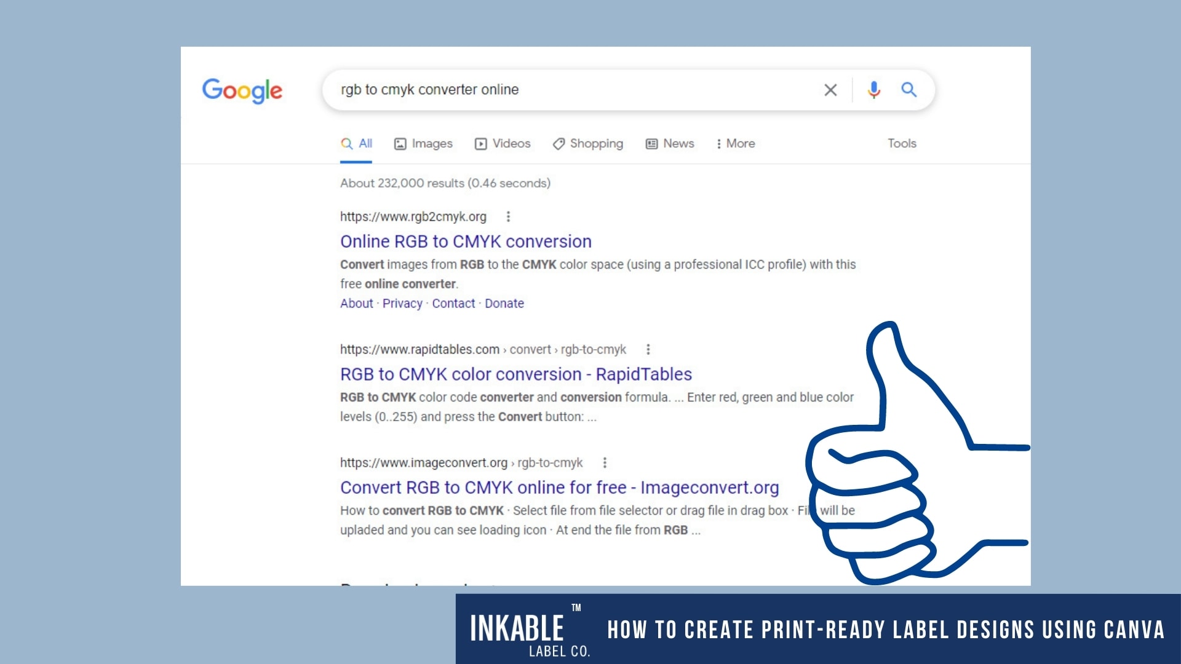Click the Donate link under rgb2cmyk.org
Screen dimensions: 1181x664
click(x=504, y=303)
